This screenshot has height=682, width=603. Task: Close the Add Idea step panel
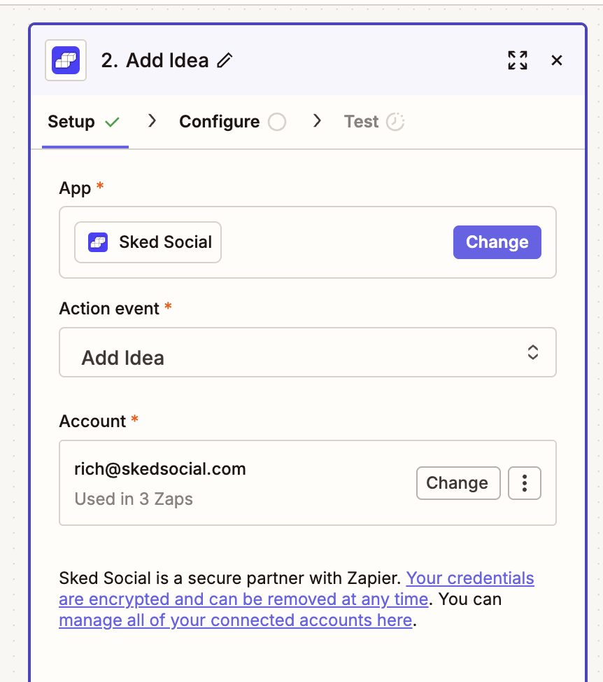click(x=557, y=60)
